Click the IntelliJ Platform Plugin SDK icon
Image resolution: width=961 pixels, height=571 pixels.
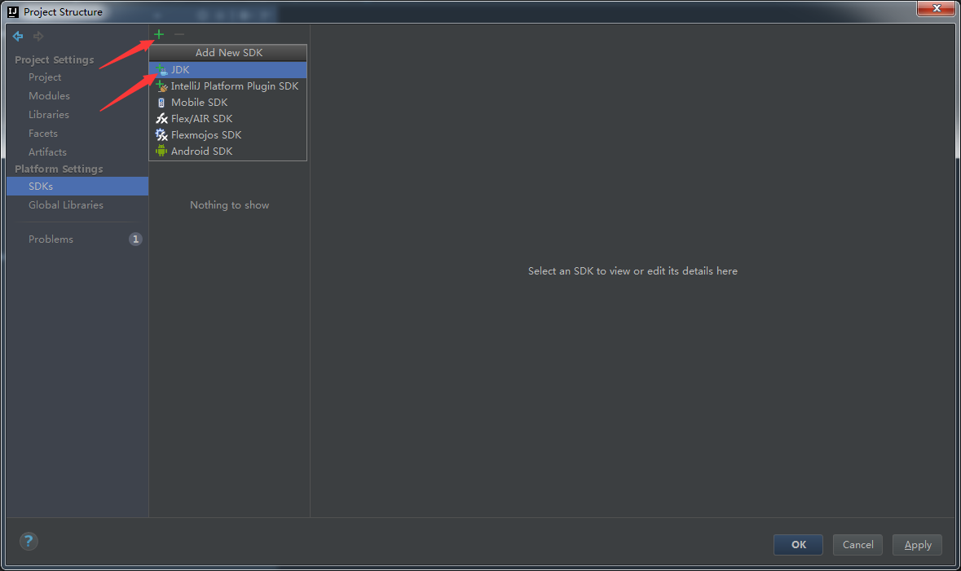click(x=161, y=86)
